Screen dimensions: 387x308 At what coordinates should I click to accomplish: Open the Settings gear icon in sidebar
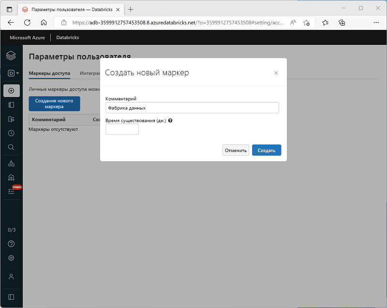pyautogui.click(x=11, y=258)
